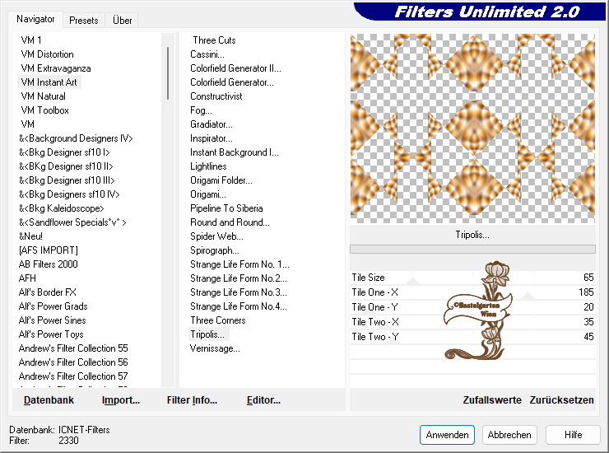Viewport: 609px width, 453px height.
Task: Choose the Vernissage... filter
Action: (215, 348)
